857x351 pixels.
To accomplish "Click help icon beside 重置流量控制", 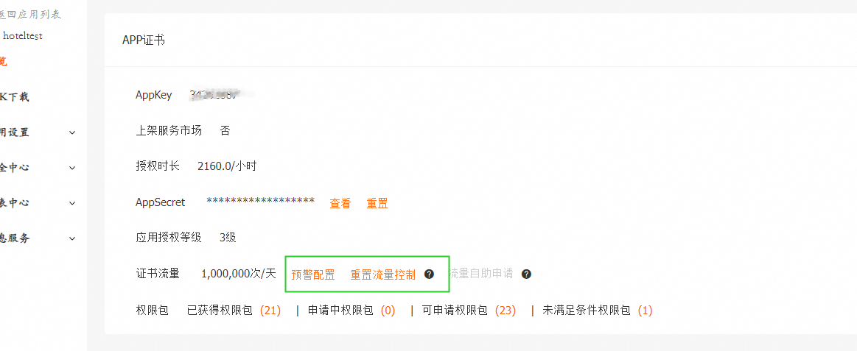I will [429, 274].
